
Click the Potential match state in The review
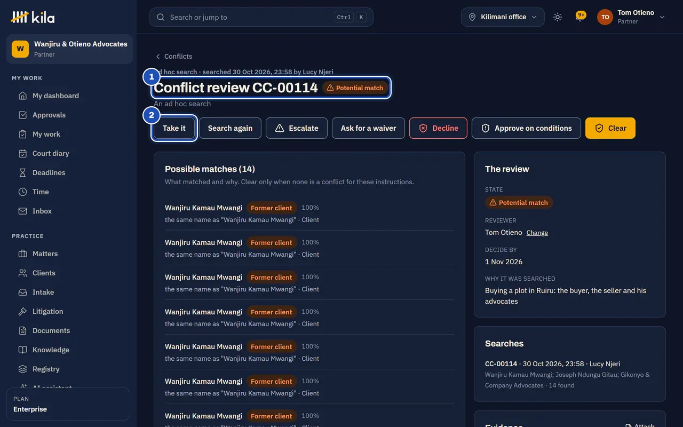point(519,203)
